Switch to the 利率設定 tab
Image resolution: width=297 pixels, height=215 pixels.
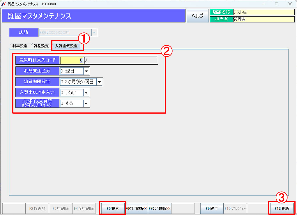(20, 46)
